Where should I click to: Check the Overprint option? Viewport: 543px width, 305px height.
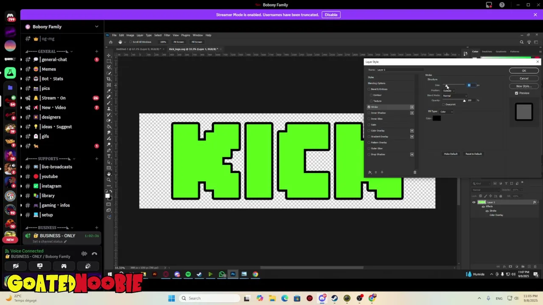[444, 104]
